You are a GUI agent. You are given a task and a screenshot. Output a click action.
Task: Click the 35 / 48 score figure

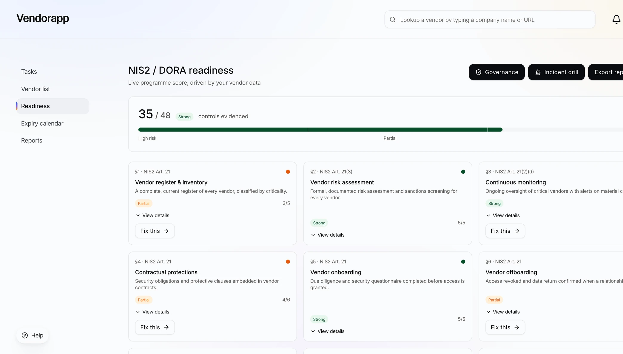pyautogui.click(x=154, y=114)
